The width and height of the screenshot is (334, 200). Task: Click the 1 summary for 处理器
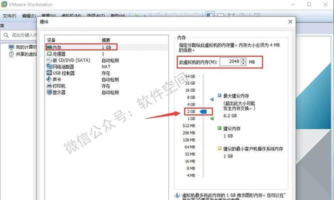coord(103,54)
